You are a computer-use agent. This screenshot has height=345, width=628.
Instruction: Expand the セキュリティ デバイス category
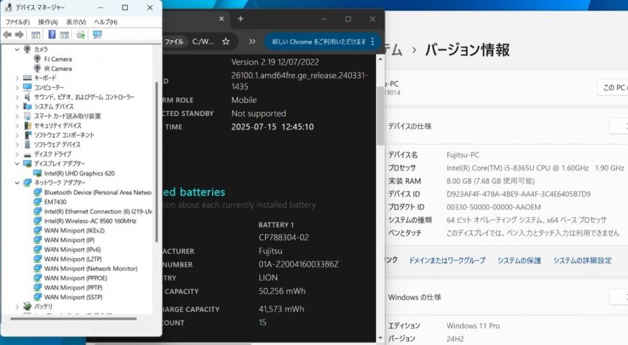click(17, 125)
